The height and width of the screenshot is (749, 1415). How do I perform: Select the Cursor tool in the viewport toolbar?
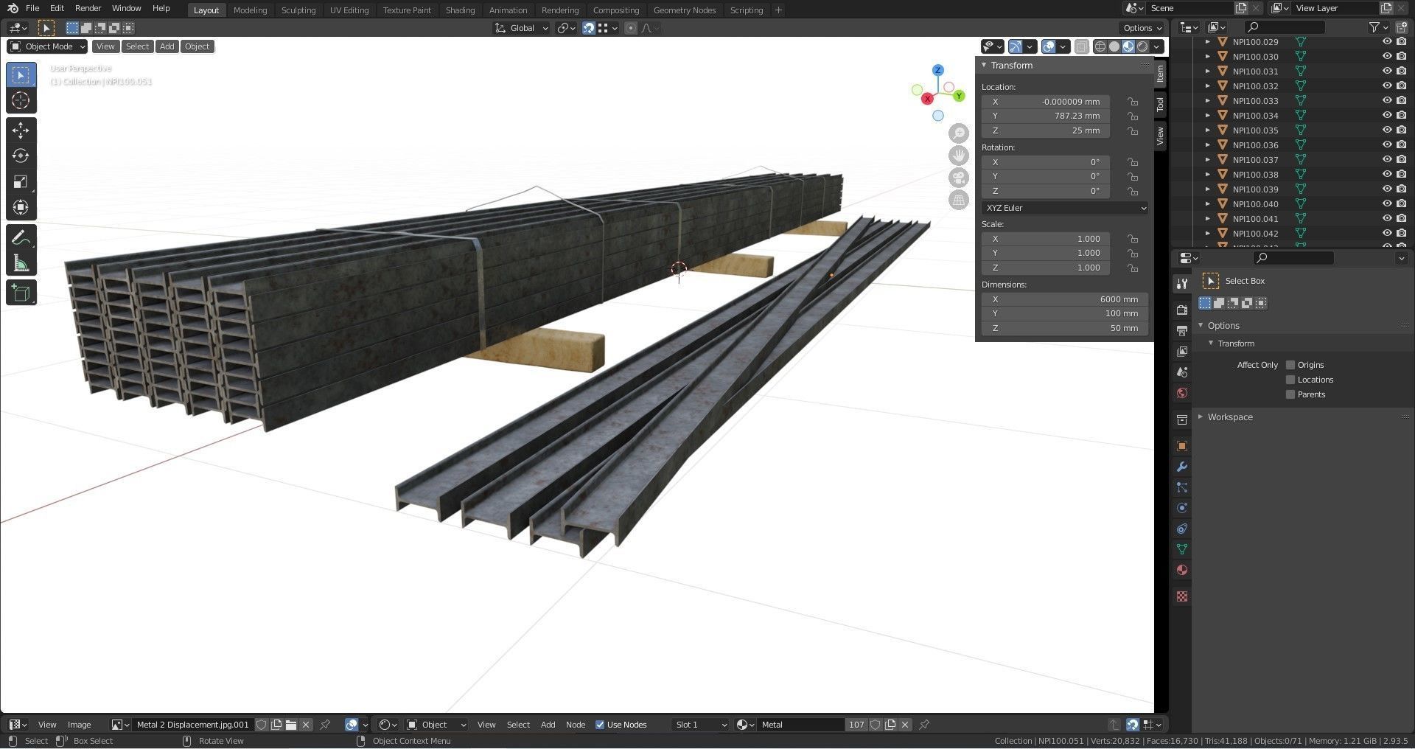[x=21, y=100]
